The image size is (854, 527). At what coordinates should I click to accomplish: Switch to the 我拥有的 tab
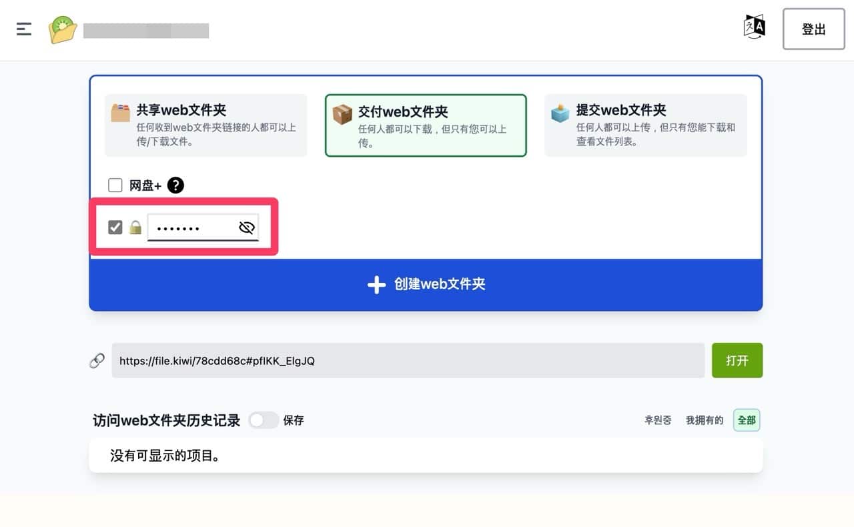click(x=704, y=420)
